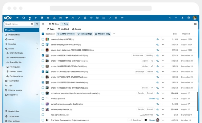Open actions menu for Product plan.md
Viewport: 202px width, 123px height.
pyautogui.click(x=163, y=98)
